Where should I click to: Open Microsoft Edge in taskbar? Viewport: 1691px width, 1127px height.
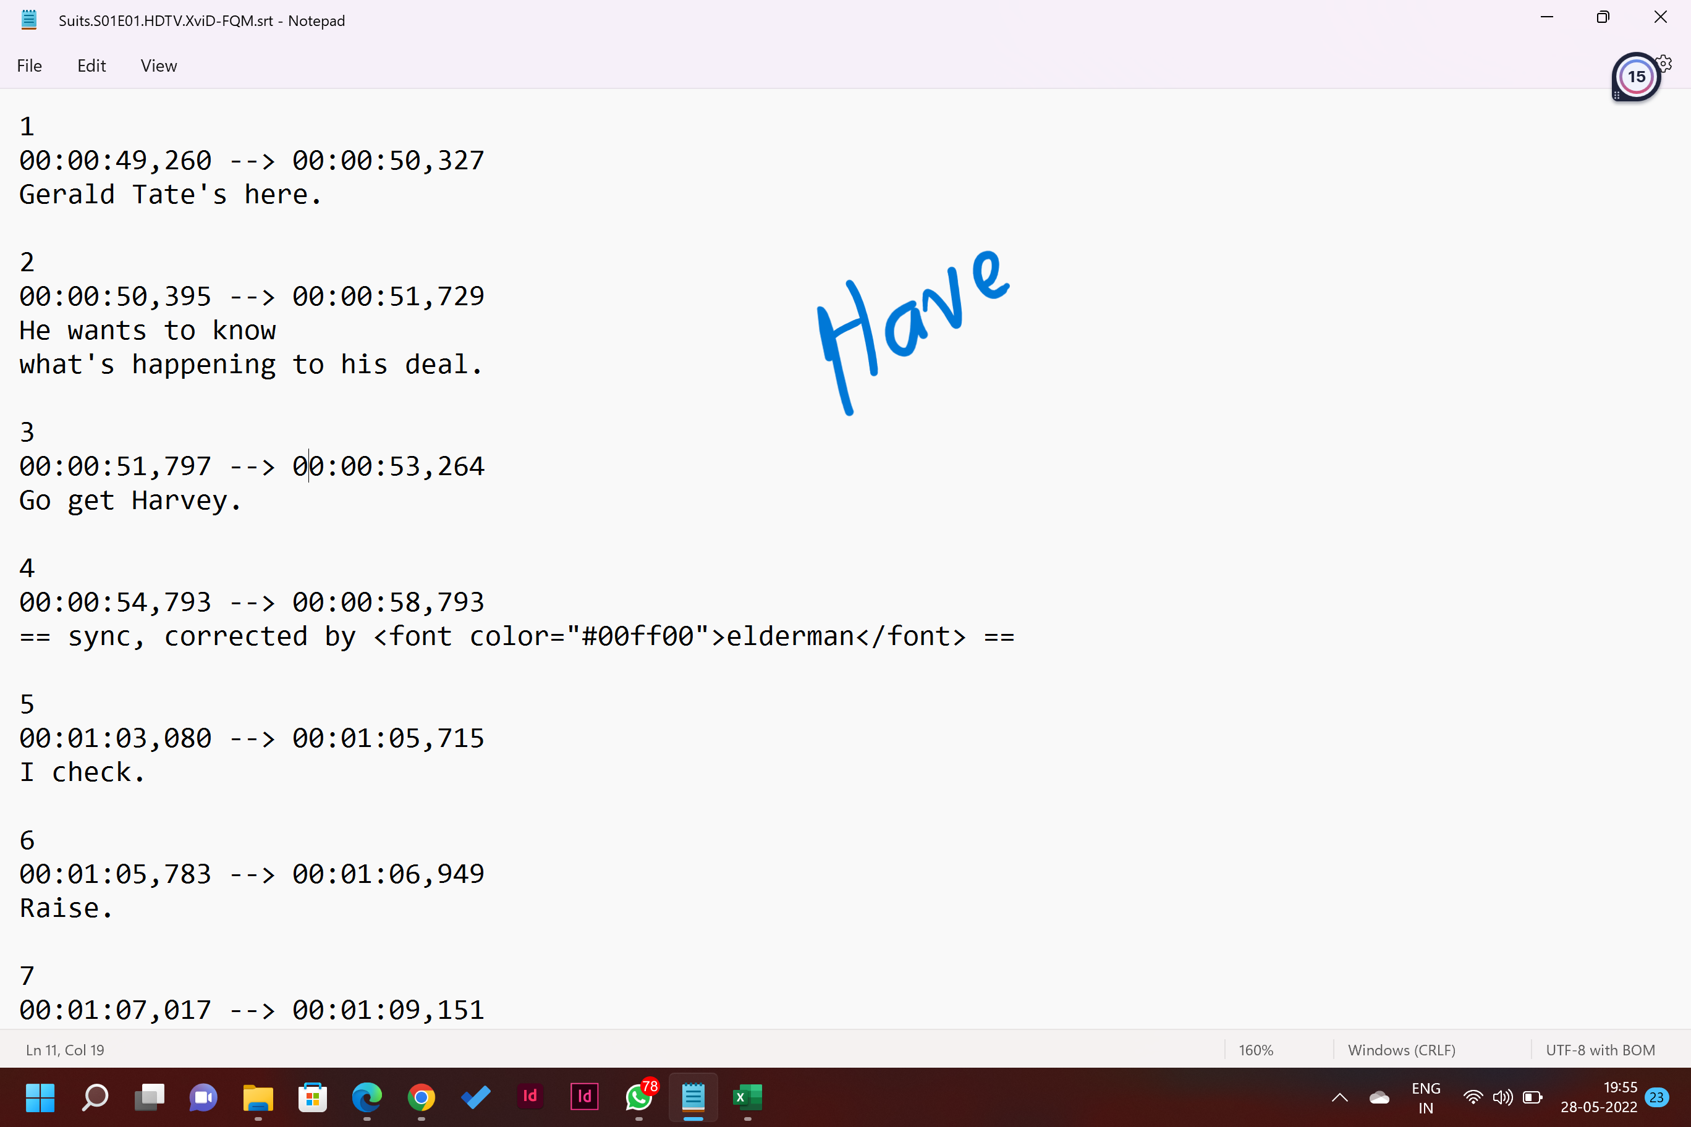pyautogui.click(x=367, y=1097)
